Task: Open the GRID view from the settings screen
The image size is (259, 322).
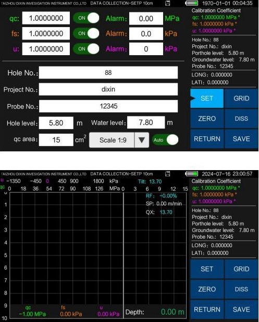Action: pyautogui.click(x=241, y=98)
